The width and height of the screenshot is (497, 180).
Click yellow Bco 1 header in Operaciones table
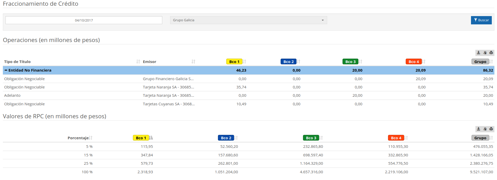(x=234, y=62)
